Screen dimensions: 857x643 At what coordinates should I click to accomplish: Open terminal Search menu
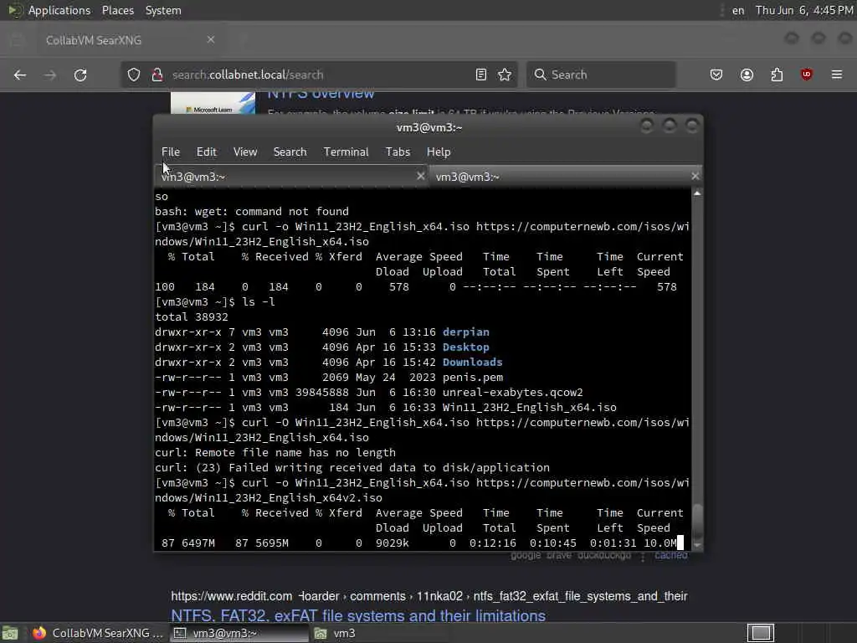290,152
